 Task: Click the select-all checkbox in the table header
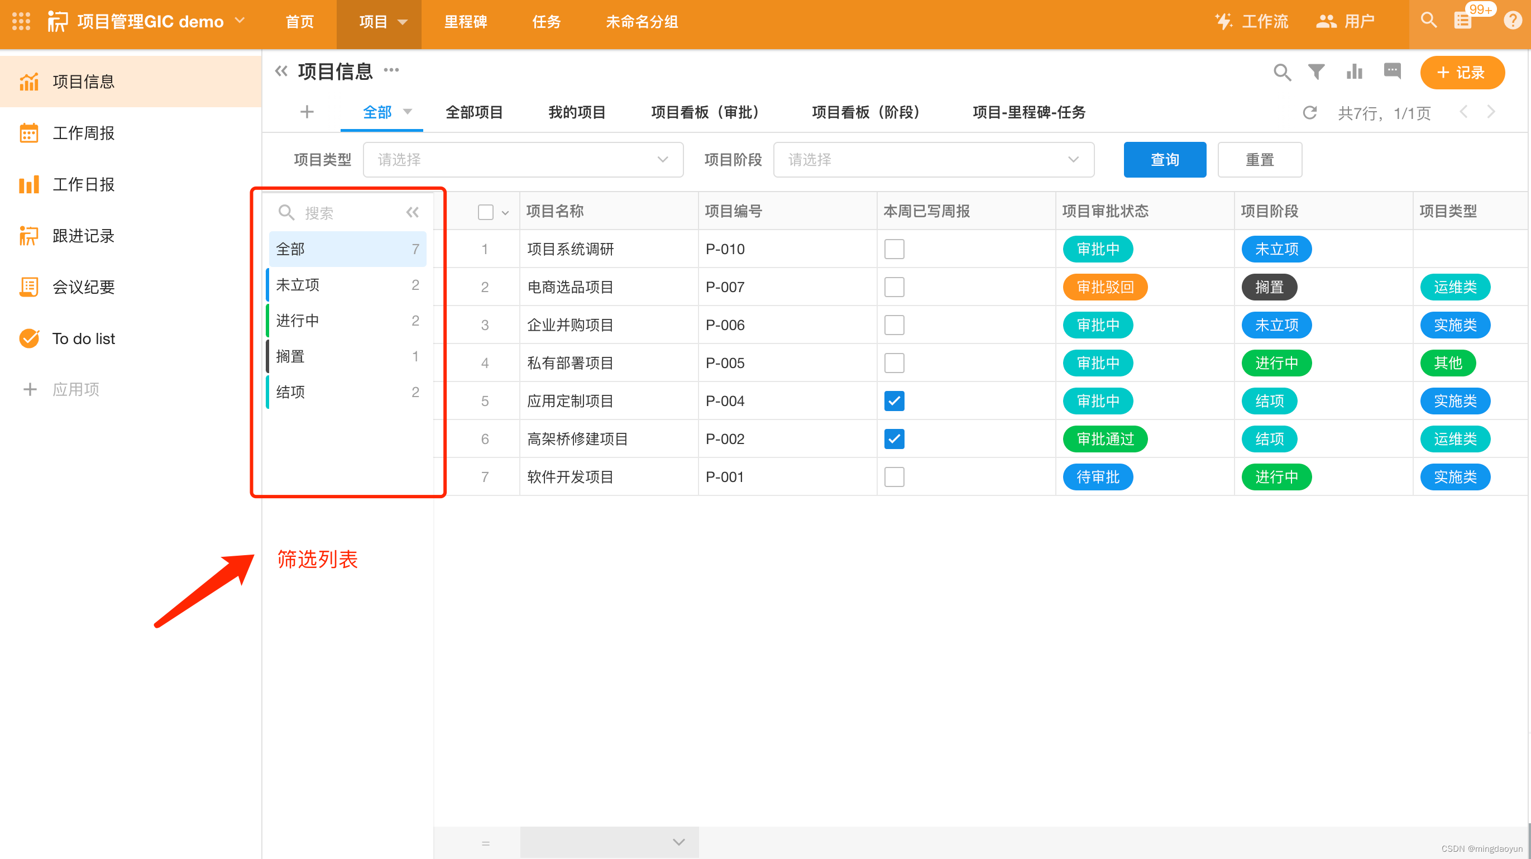pyautogui.click(x=486, y=212)
